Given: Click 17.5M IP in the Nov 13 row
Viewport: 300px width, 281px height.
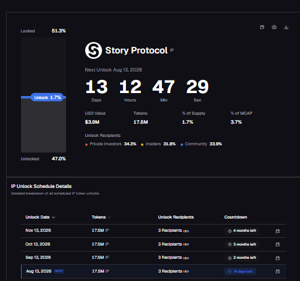Looking at the screenshot, I should click(100, 231).
